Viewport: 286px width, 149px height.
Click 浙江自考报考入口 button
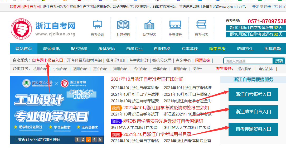point(253,94)
